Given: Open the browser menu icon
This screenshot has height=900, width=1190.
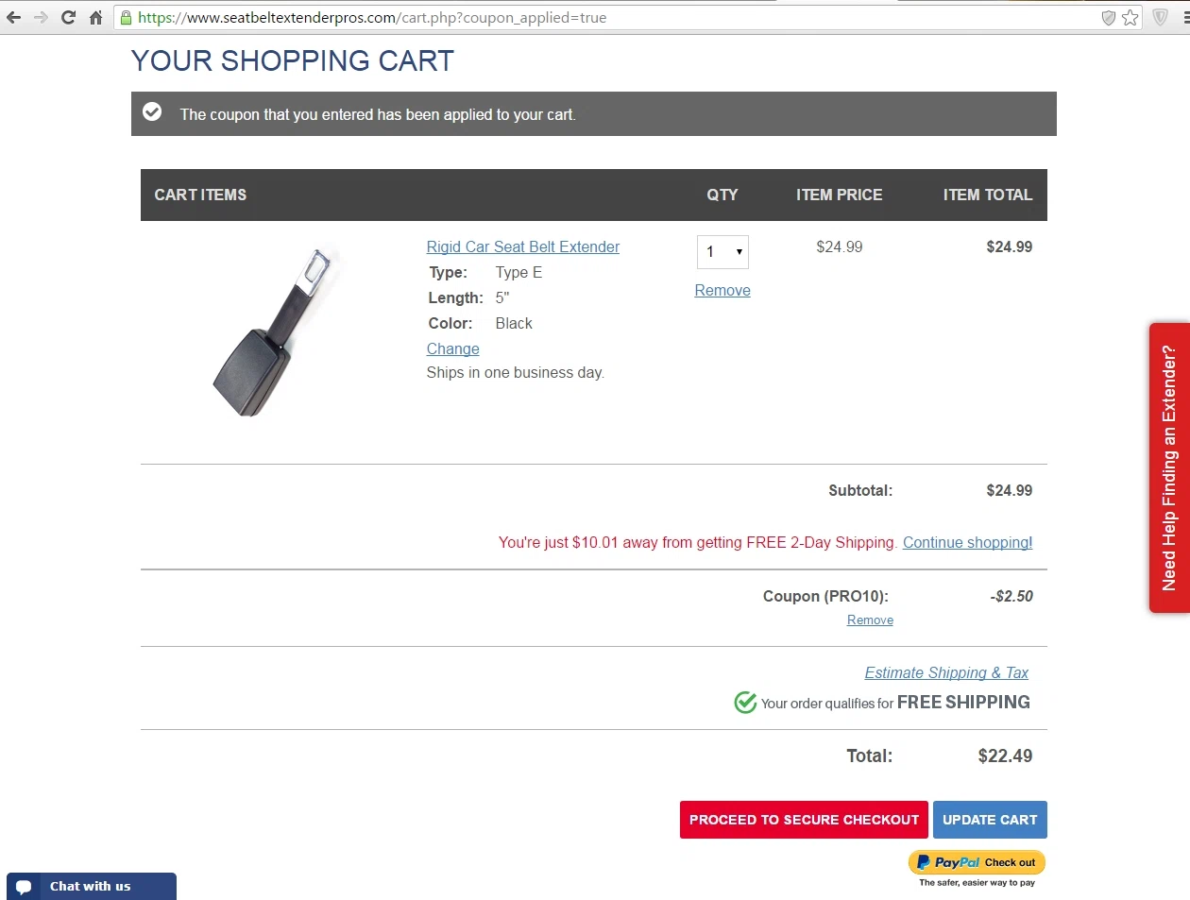Looking at the screenshot, I should coord(1185,17).
